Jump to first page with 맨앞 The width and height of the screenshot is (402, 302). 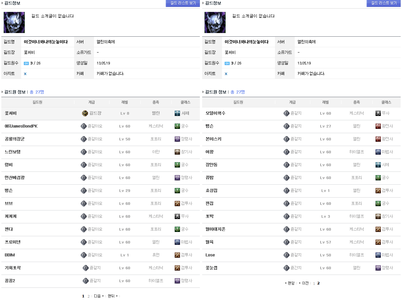pos(290,283)
